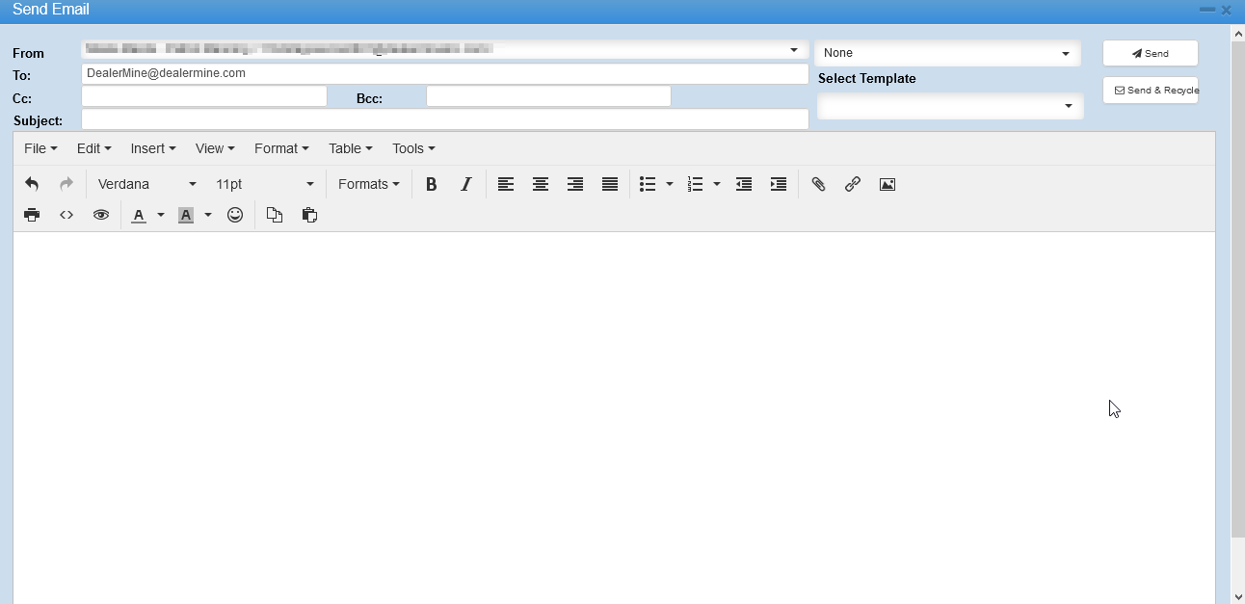
Task: Click the Send button
Action: pyautogui.click(x=1150, y=54)
